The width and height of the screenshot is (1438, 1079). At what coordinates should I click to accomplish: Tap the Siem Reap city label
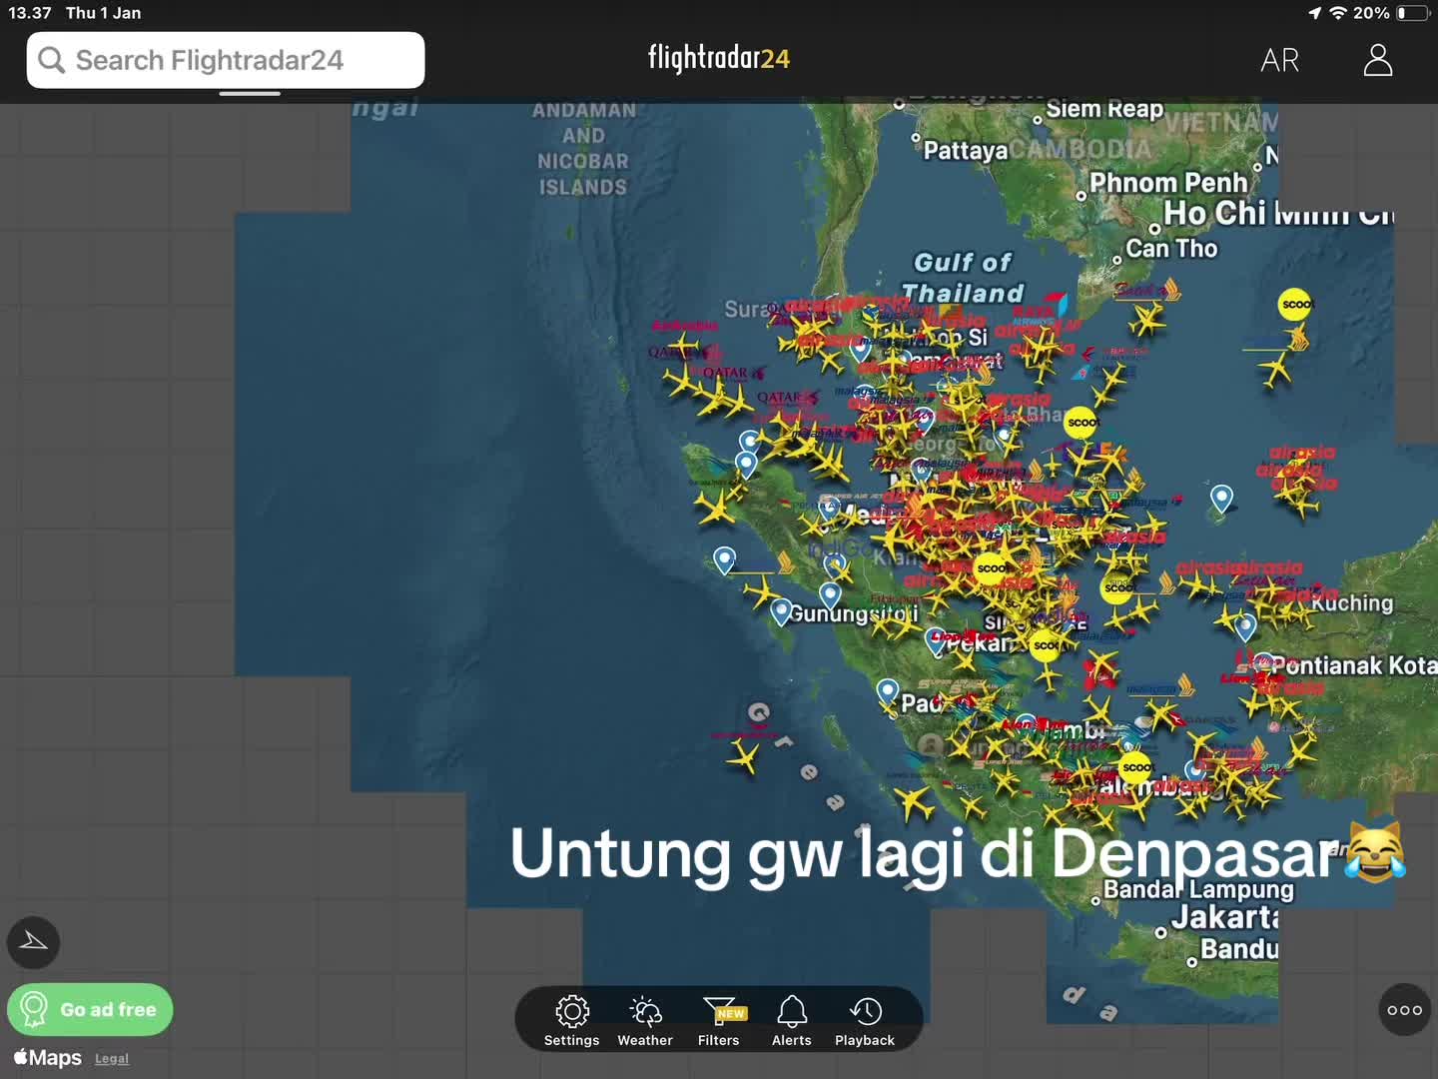coord(1104,109)
